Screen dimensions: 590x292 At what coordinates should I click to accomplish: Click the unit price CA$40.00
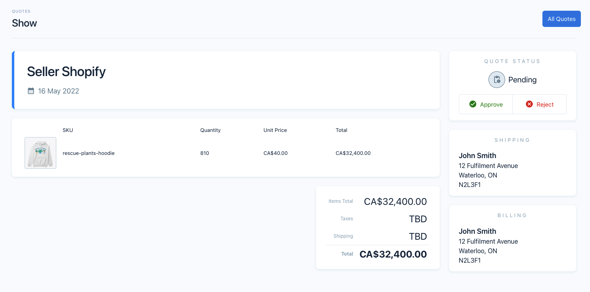pyautogui.click(x=276, y=153)
